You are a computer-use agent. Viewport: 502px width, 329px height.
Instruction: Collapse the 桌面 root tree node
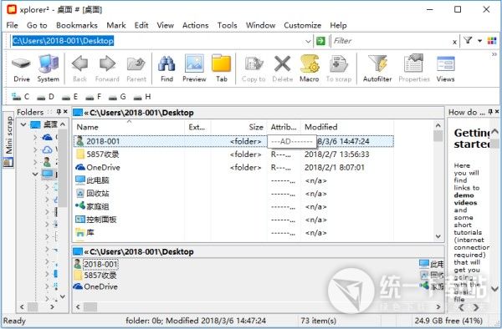point(23,124)
